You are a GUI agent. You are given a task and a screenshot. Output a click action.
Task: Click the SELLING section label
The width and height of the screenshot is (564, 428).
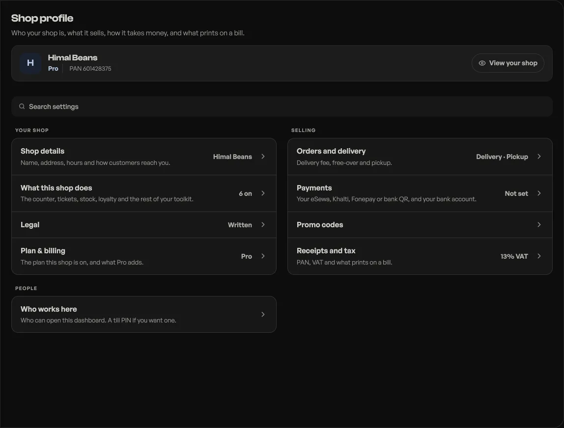pyautogui.click(x=303, y=130)
